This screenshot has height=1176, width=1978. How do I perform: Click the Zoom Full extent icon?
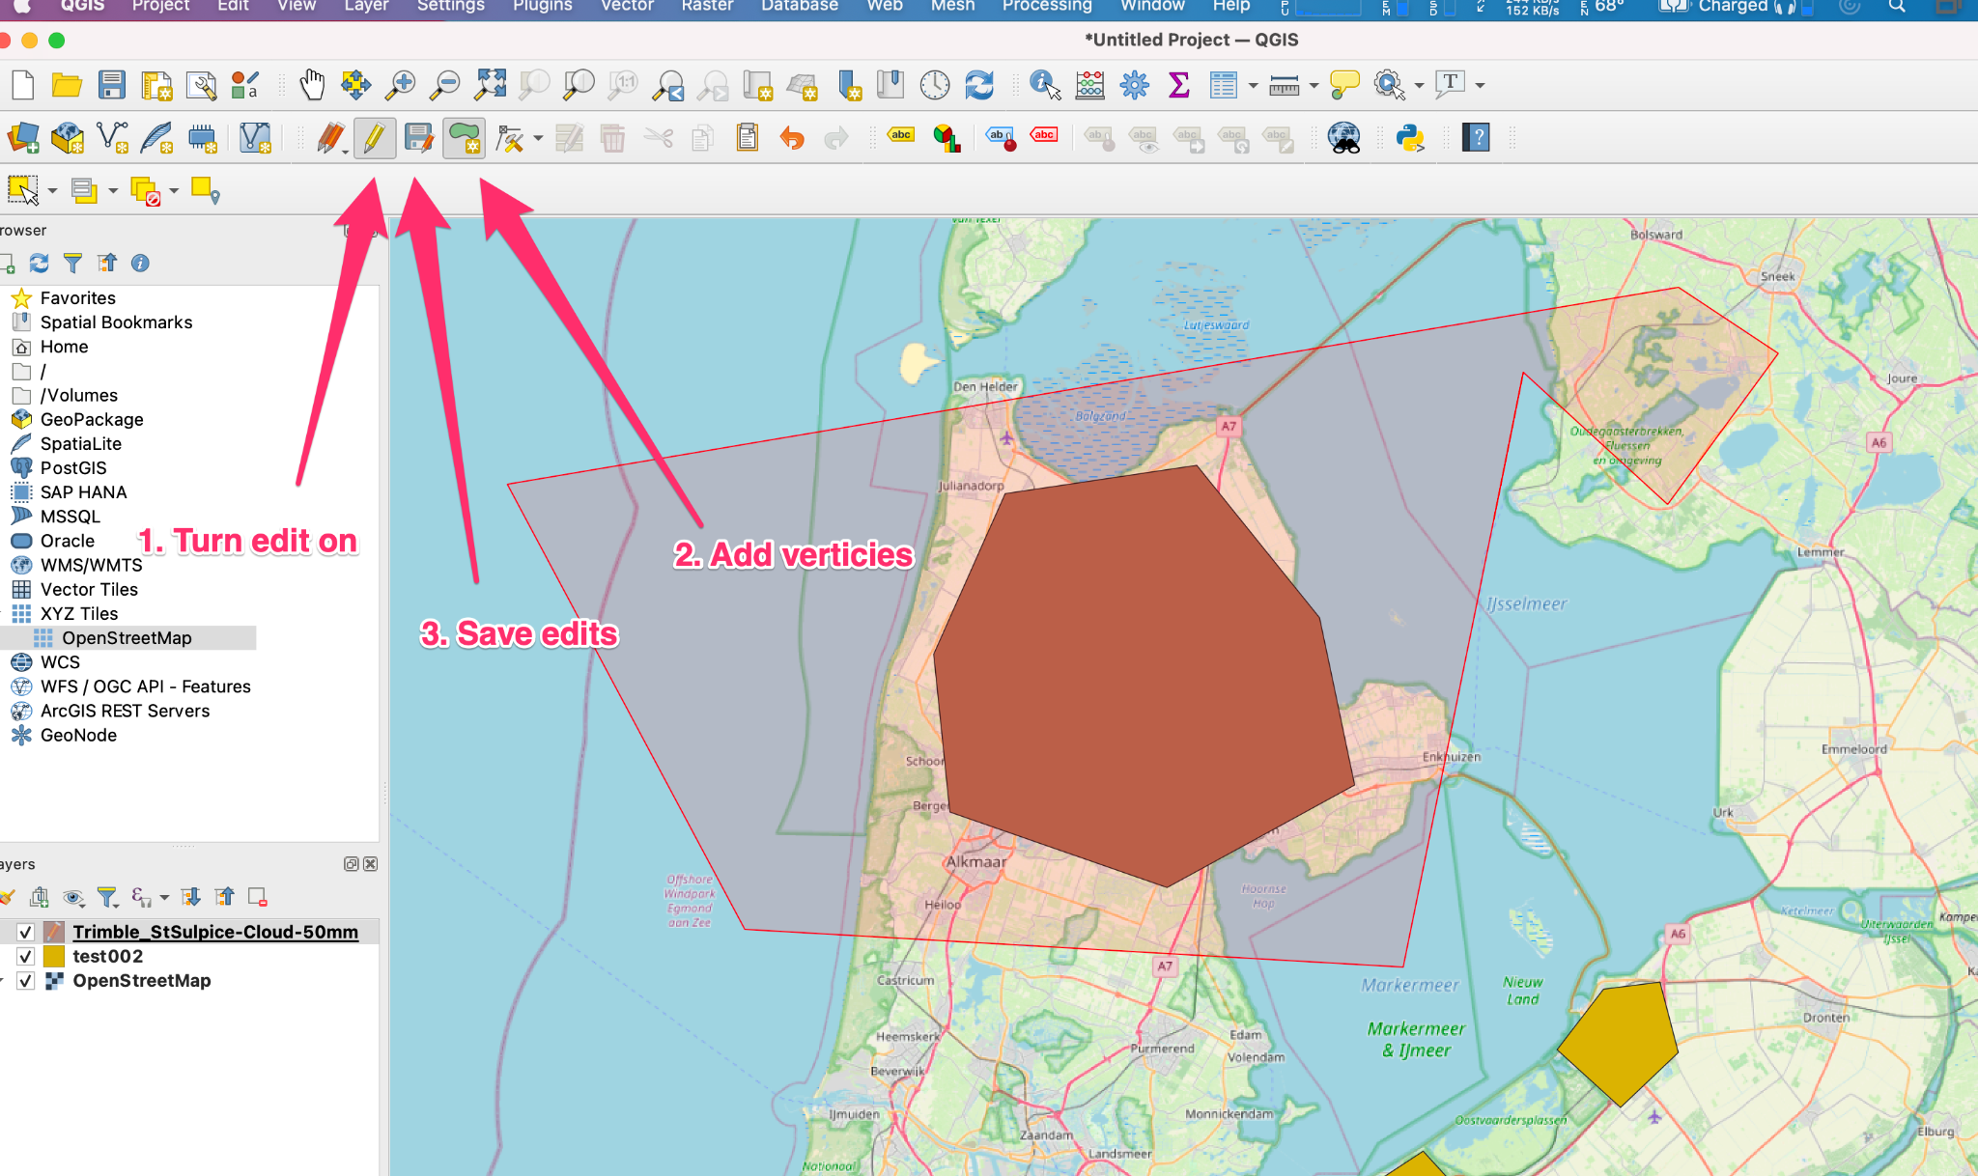(490, 85)
